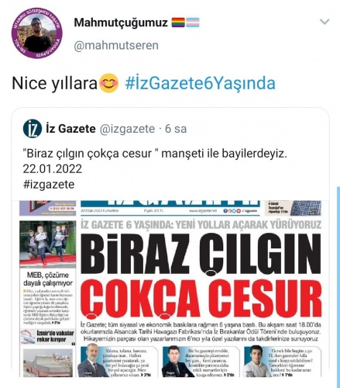Expand the tweet options chevron
The width and height of the screenshot is (340, 388).
[325, 22]
